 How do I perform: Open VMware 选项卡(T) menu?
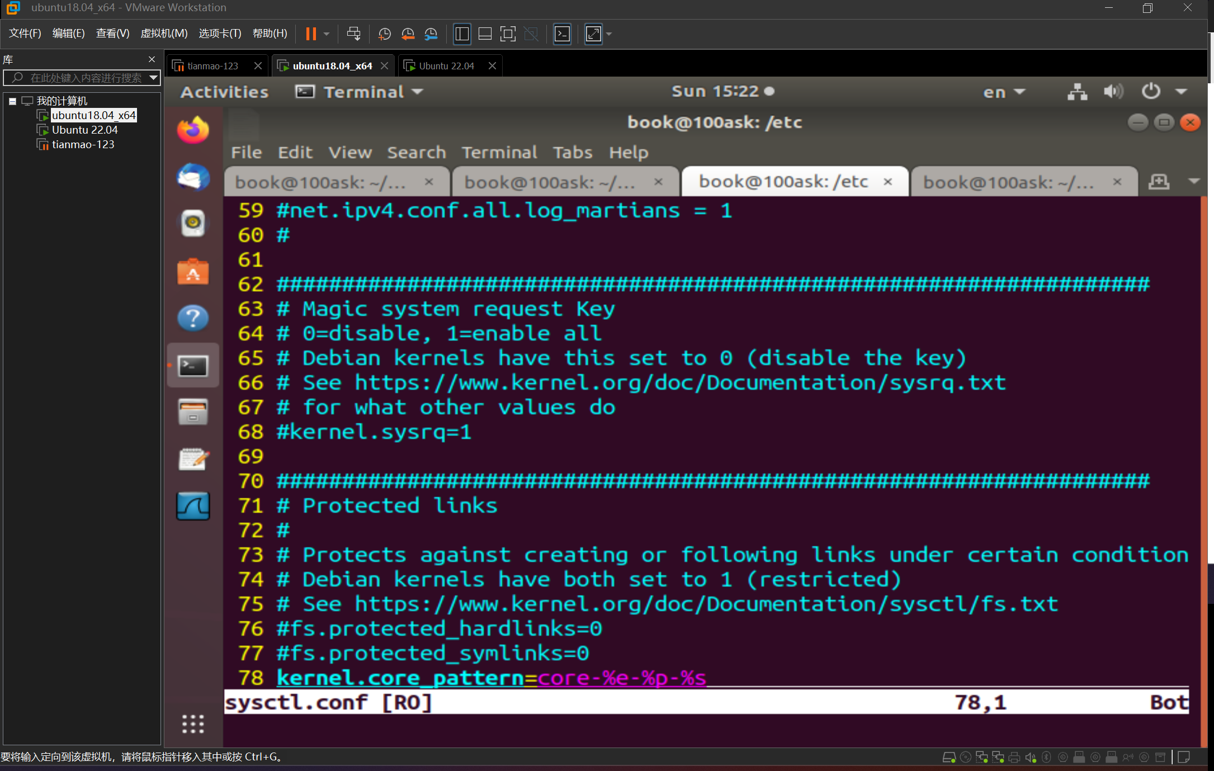[x=220, y=34]
